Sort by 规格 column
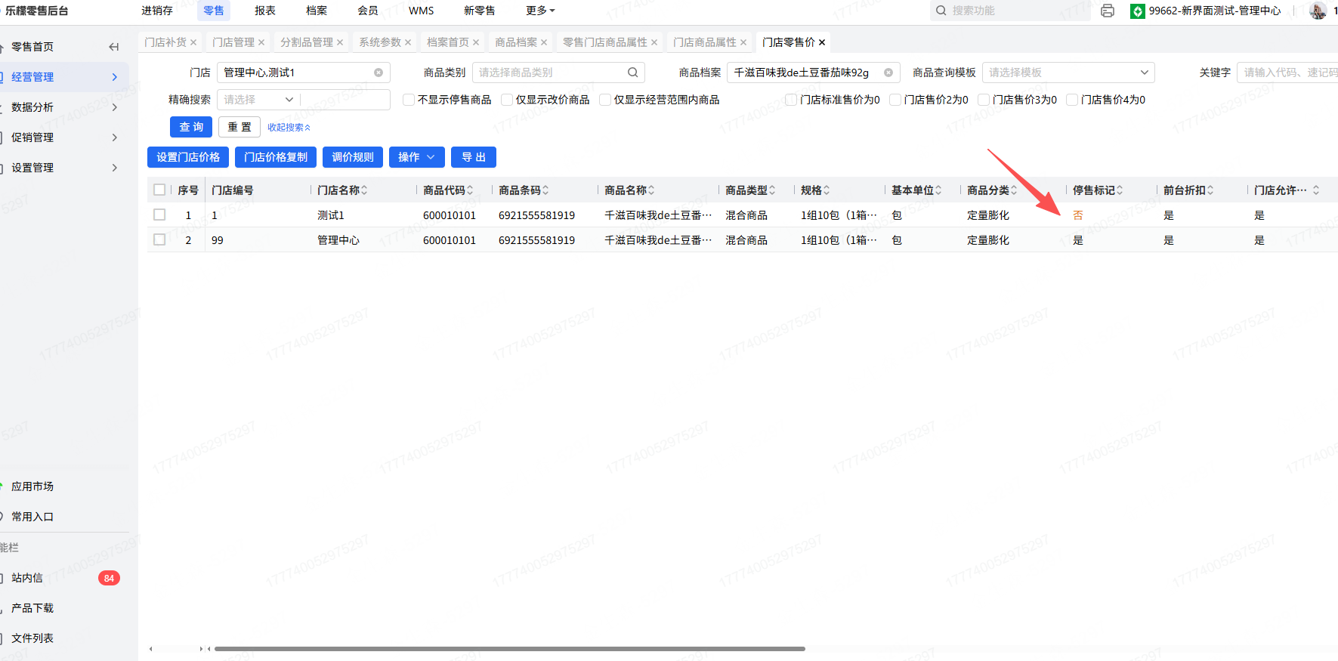The height and width of the screenshot is (661, 1338). pos(827,190)
